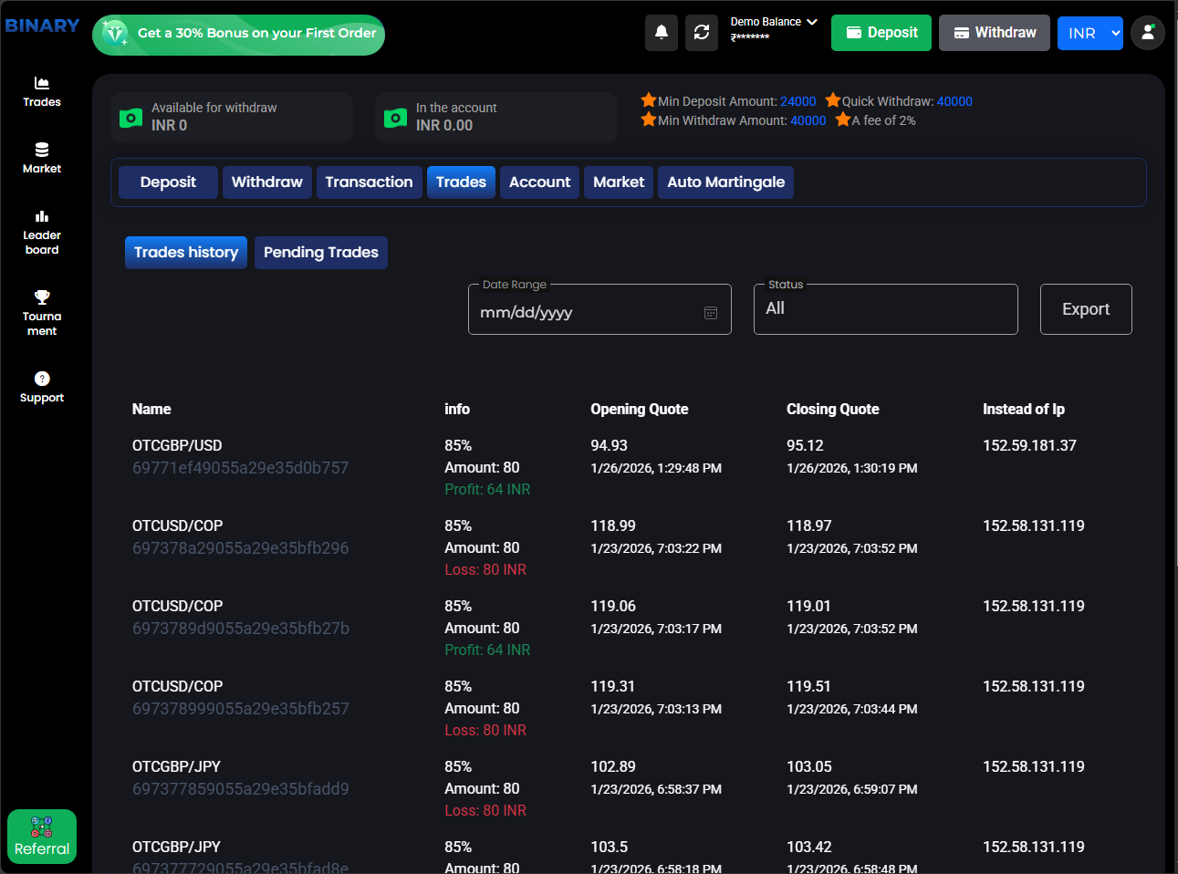Expand the Demo Balance chevron

coord(812,21)
